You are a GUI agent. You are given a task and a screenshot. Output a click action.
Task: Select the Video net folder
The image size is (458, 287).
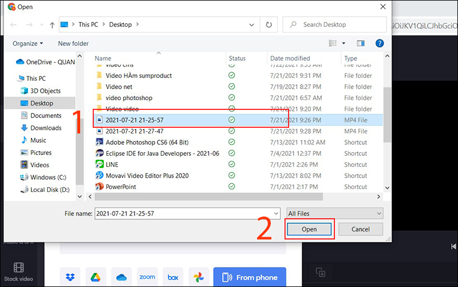coord(119,87)
